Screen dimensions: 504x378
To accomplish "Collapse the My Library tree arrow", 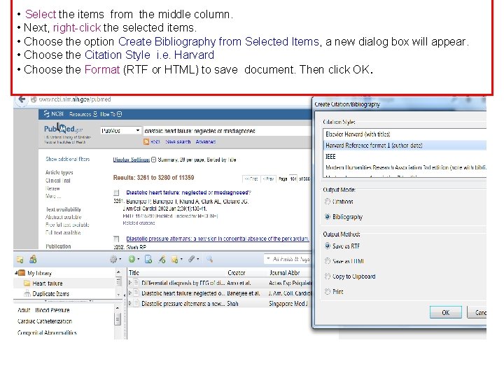I will pyautogui.click(x=16, y=273).
